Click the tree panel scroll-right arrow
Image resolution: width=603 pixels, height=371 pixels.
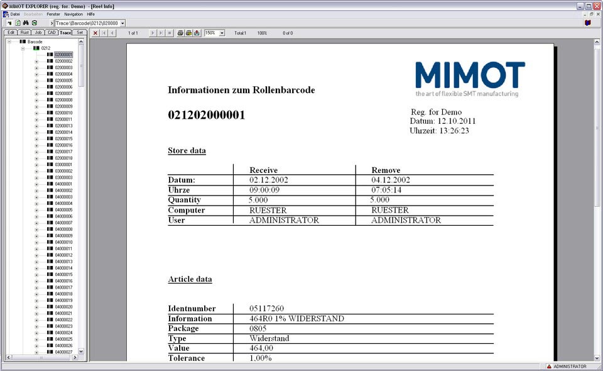(x=75, y=358)
